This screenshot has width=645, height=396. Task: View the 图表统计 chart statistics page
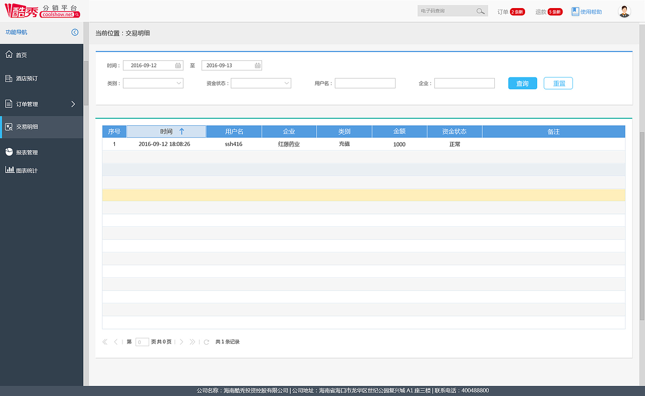(x=10, y=170)
